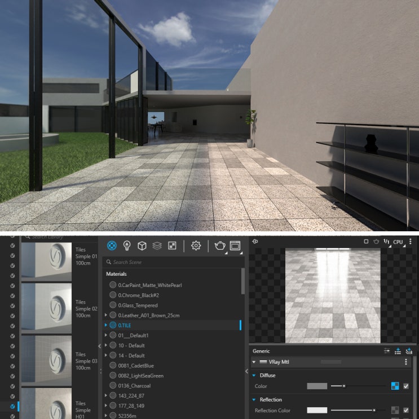Open VRay Mtl options menu

click(x=405, y=361)
